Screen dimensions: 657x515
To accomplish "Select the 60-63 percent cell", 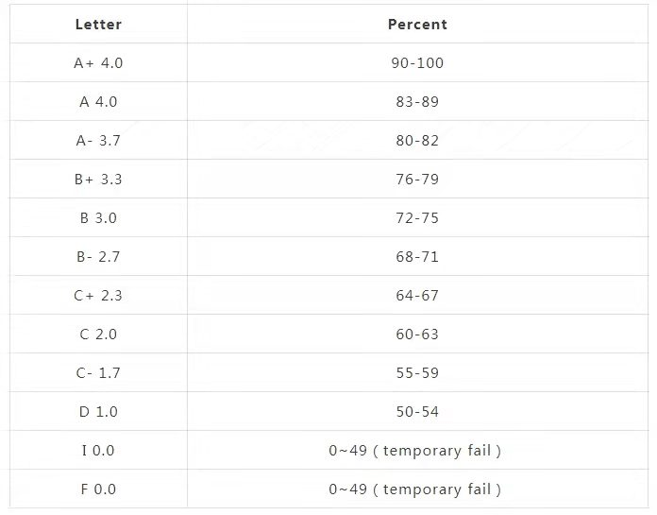I will pyautogui.click(x=417, y=335).
